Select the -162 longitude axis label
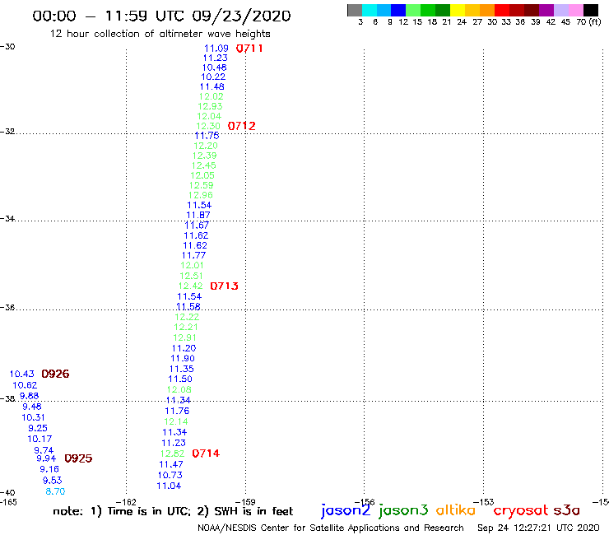Viewport: 609px width, 535px height. [126, 502]
